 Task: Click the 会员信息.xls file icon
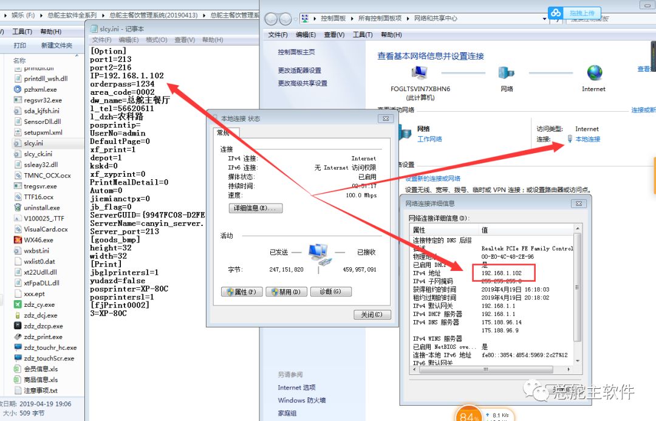click(18, 369)
